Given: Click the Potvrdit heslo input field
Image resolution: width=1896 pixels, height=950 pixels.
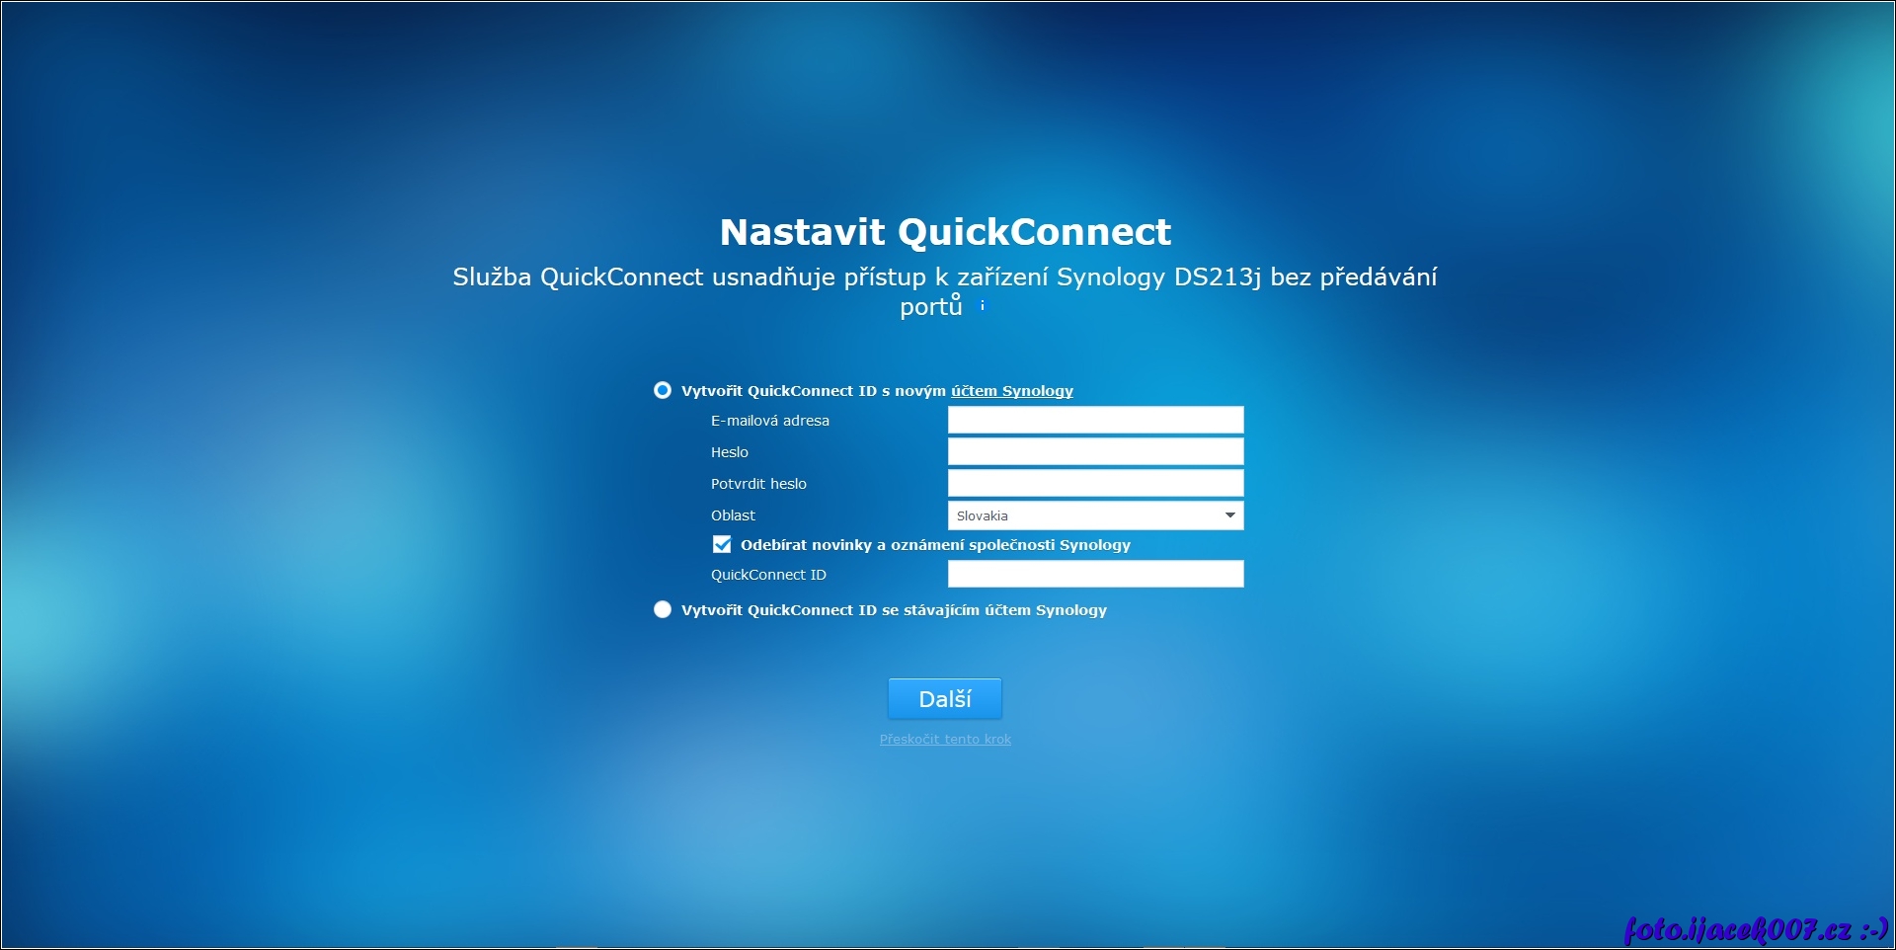Looking at the screenshot, I should click(1095, 484).
